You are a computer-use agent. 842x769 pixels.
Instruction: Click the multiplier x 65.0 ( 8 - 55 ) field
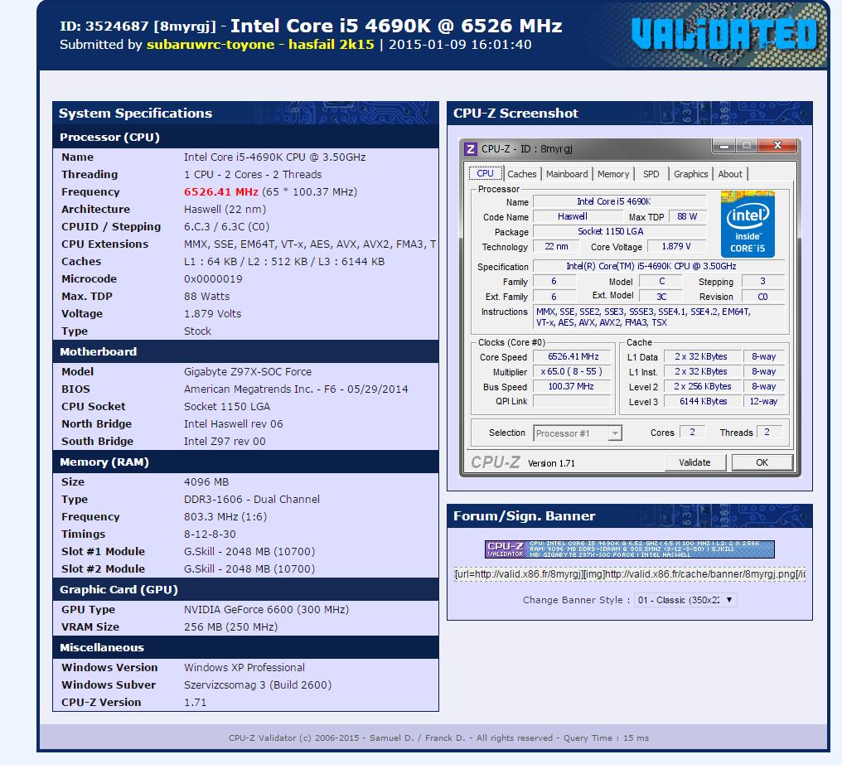[x=573, y=371]
